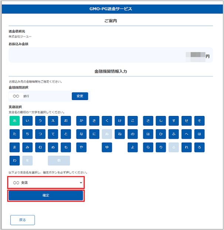
Task: Select the ら kana button
Action: tap(148, 147)
